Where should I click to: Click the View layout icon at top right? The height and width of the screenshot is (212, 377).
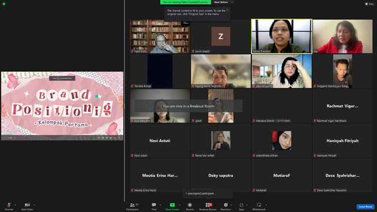tap(366, 4)
